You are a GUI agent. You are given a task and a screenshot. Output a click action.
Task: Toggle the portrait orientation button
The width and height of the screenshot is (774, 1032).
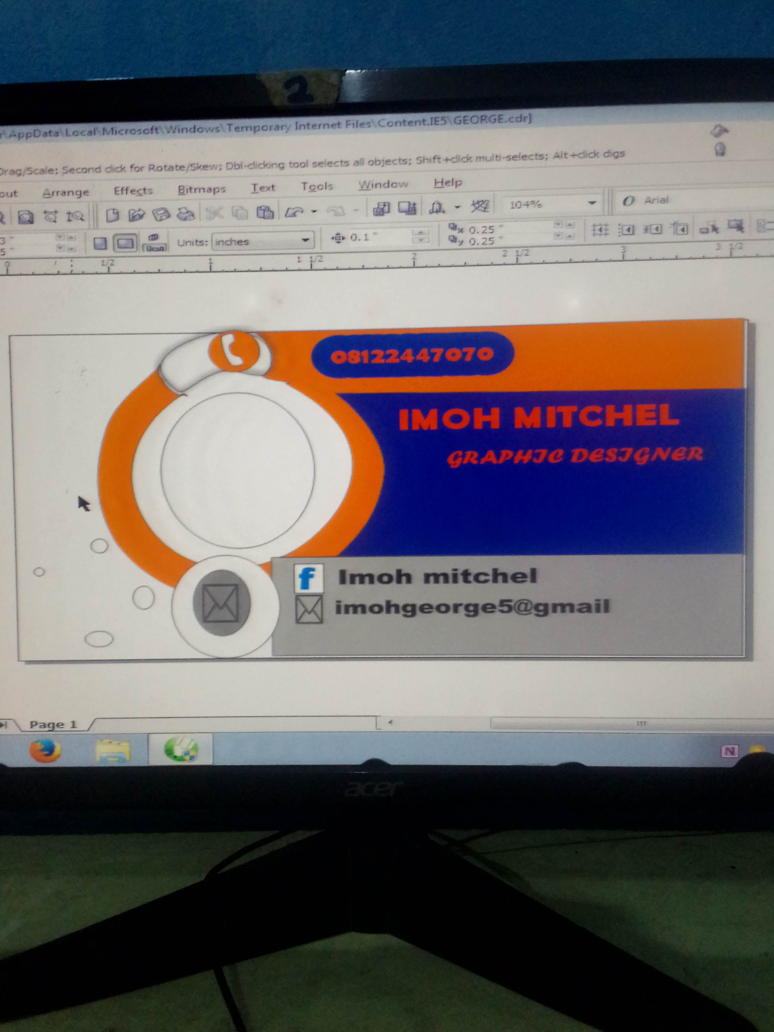click(x=100, y=243)
